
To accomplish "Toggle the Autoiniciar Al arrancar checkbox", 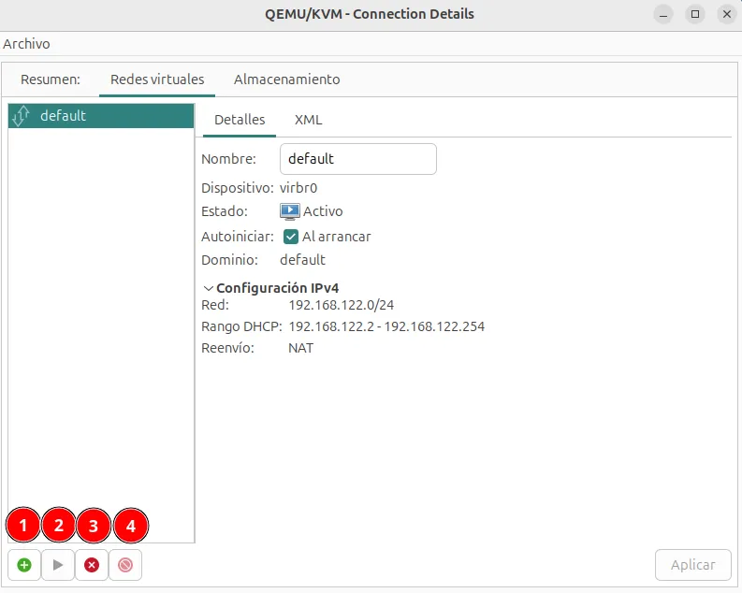I will (291, 237).
